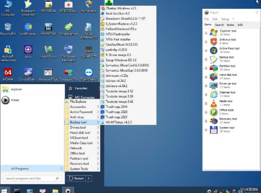Image resolution: width=261 pixels, height=193 pixels.
Task: Click the arrow next to Restart button
Action: point(89,178)
